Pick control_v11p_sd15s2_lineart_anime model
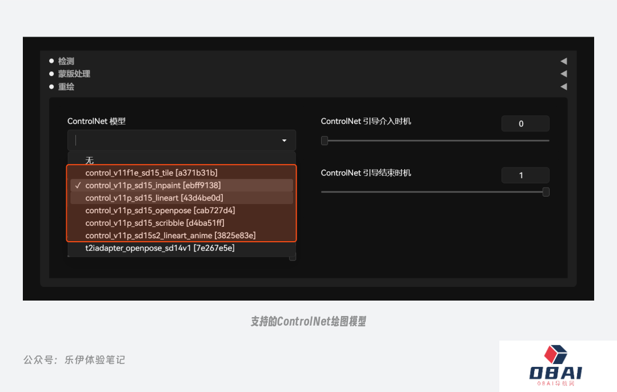Image resolution: width=617 pixels, height=392 pixels. [170, 235]
